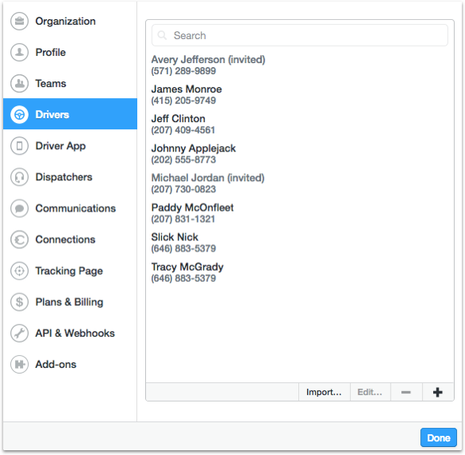Add a new driver with plus button
This screenshot has width=465, height=455.
[x=438, y=393]
